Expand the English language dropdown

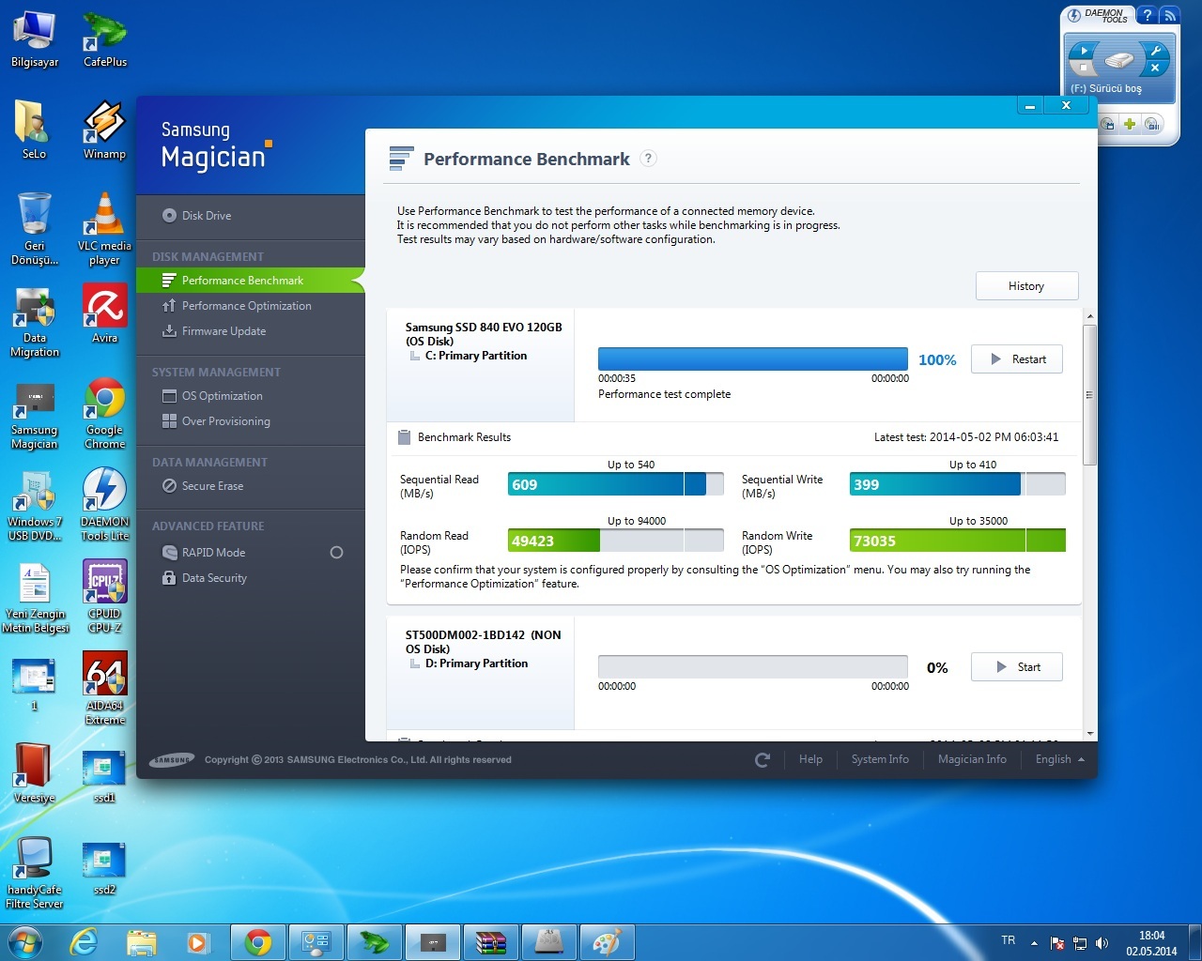click(x=1059, y=759)
